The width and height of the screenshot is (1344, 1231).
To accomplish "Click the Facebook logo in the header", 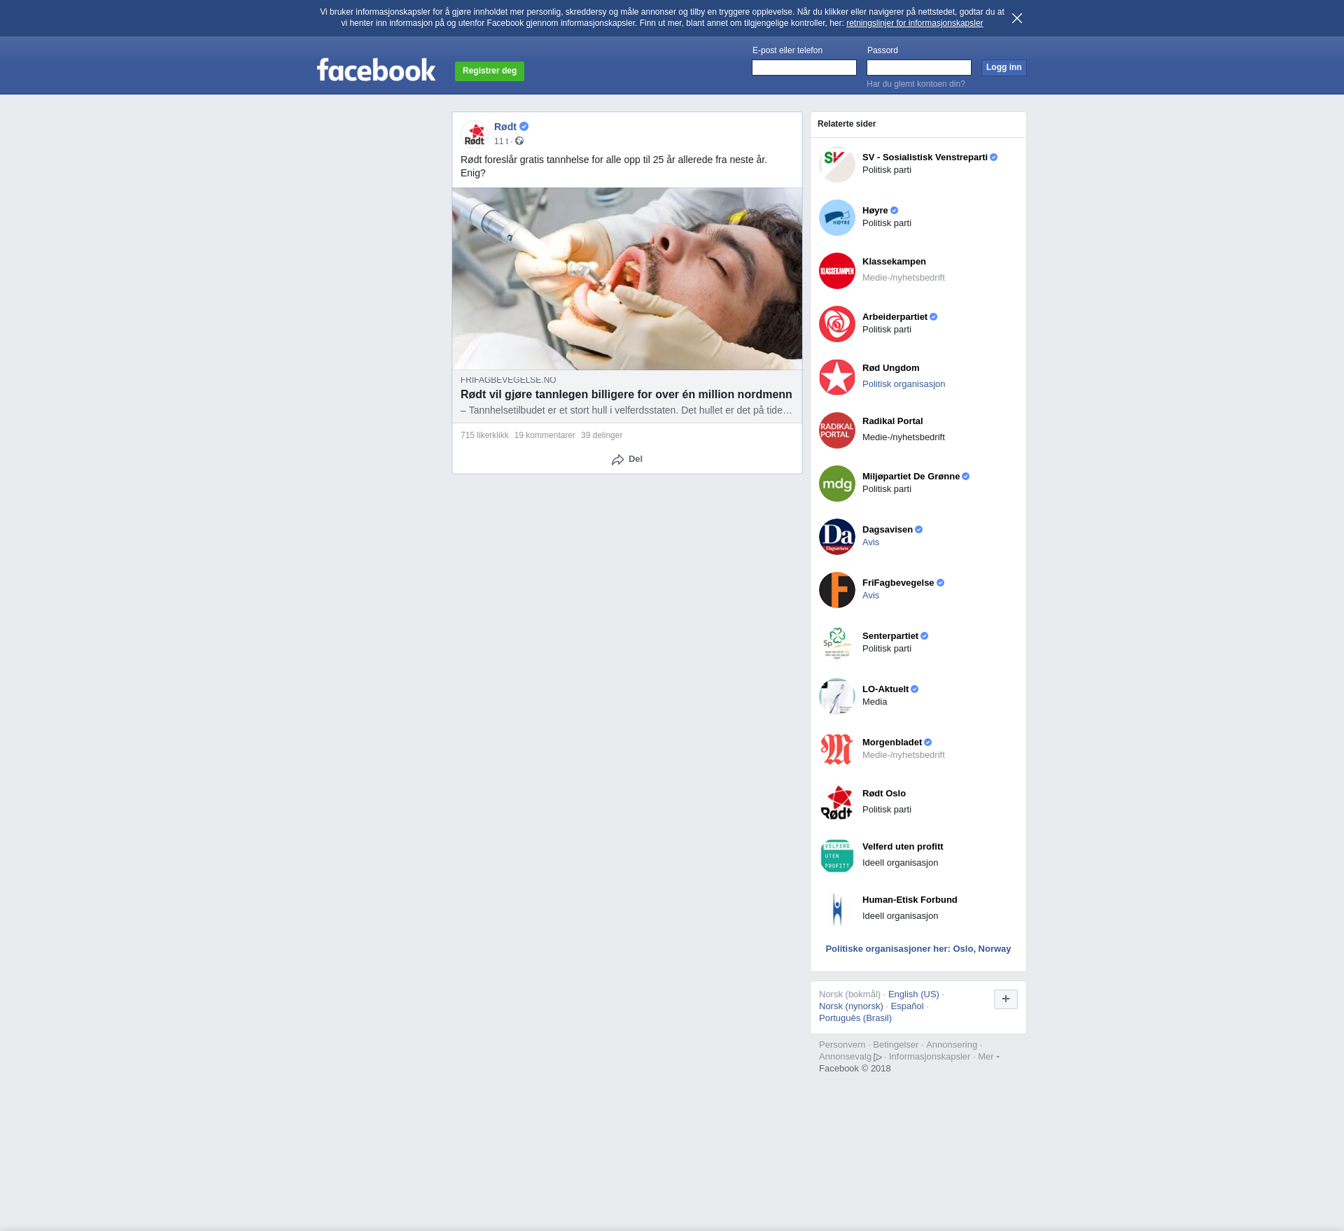I will coord(376,70).
